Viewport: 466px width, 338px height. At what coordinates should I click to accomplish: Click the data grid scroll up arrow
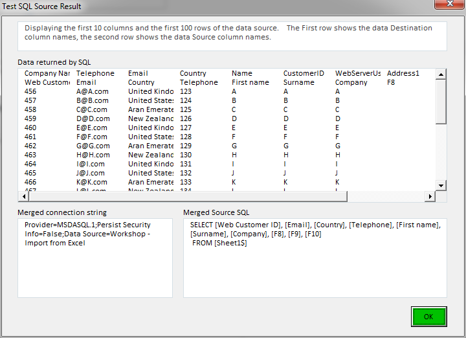(x=441, y=74)
